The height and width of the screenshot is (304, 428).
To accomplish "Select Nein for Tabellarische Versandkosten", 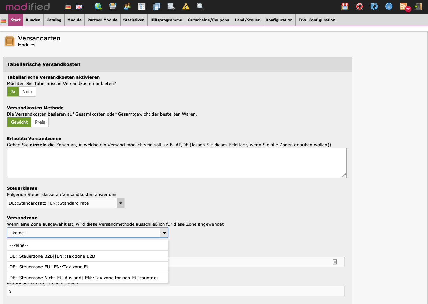I will pyautogui.click(x=27, y=92).
